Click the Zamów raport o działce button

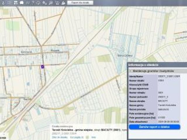(154, 127)
